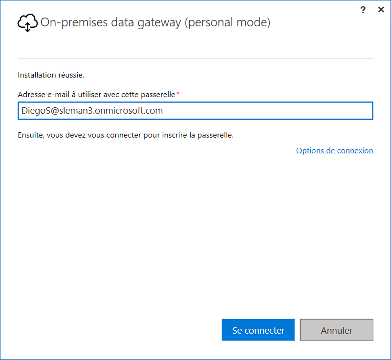
Task: Click the red required-field asterisk
Action: click(178, 94)
